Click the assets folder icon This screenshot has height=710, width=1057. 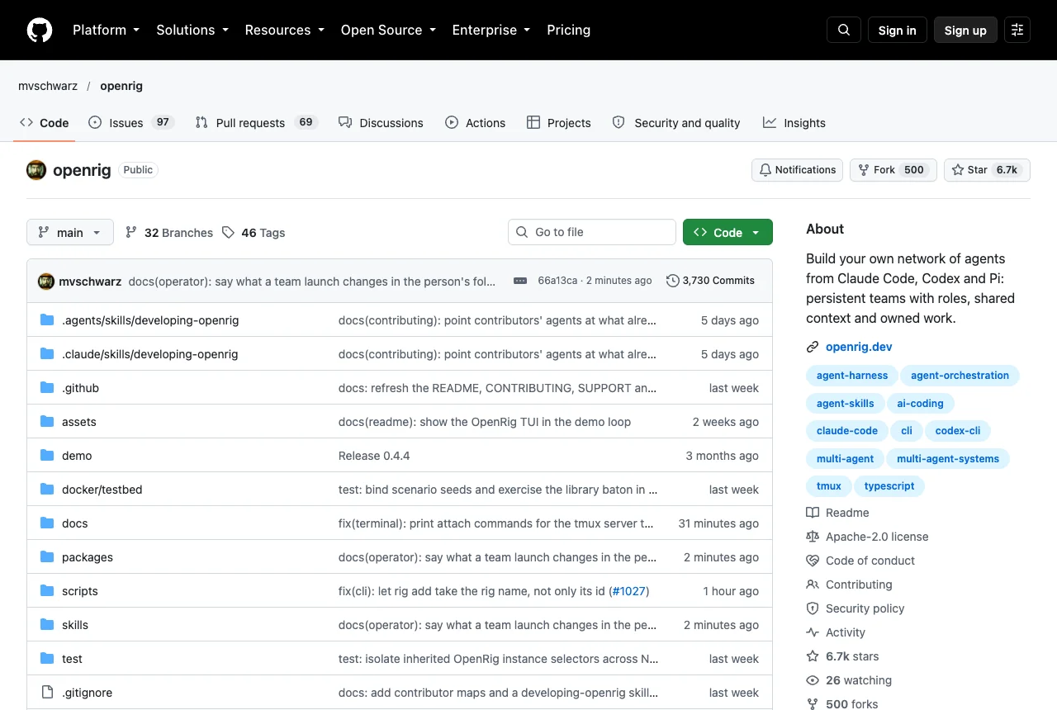tap(47, 422)
